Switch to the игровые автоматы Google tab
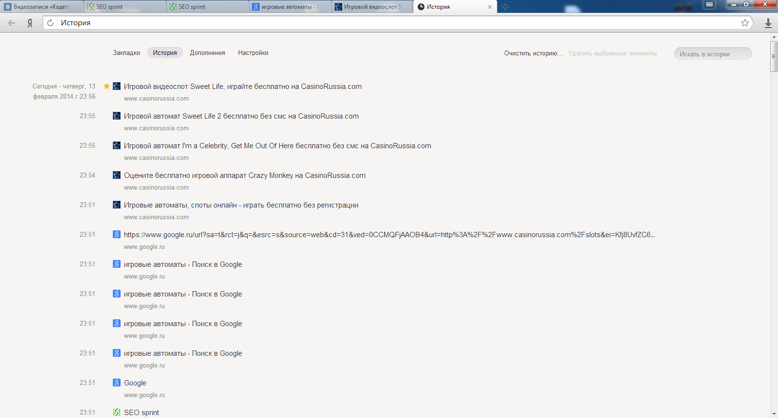Screen dimensions: 778x418 click(290, 7)
